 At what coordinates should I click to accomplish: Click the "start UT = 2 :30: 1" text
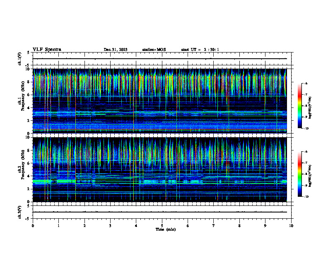200,50
